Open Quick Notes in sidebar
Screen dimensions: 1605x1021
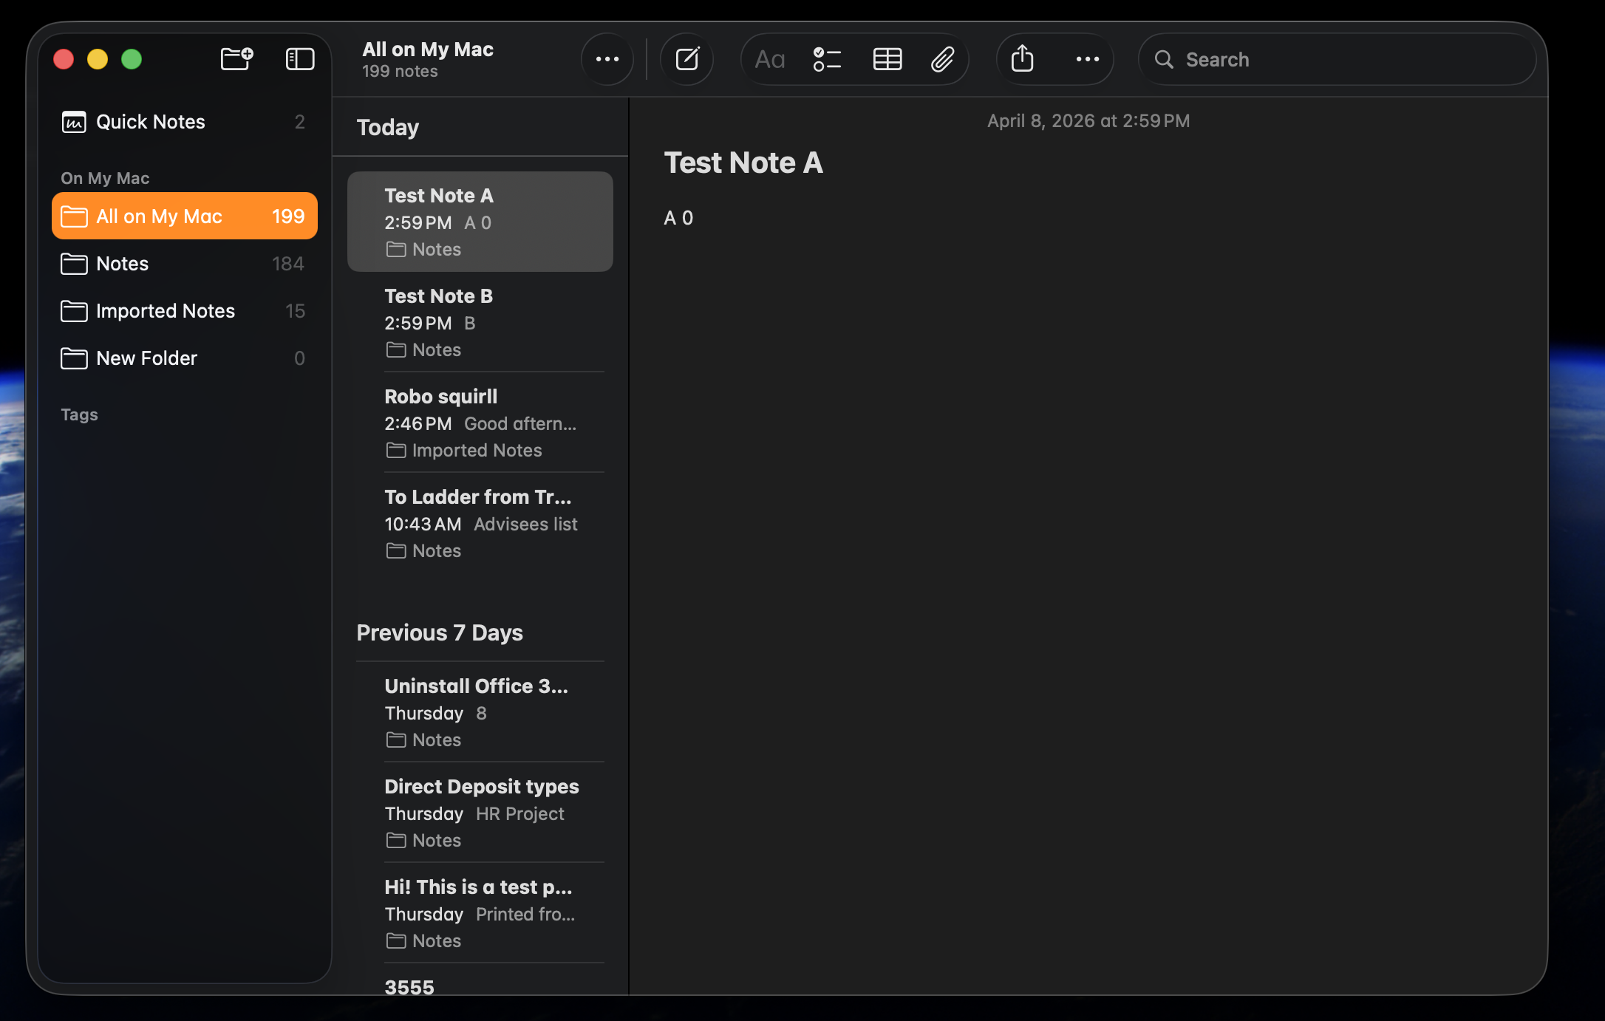click(x=151, y=122)
